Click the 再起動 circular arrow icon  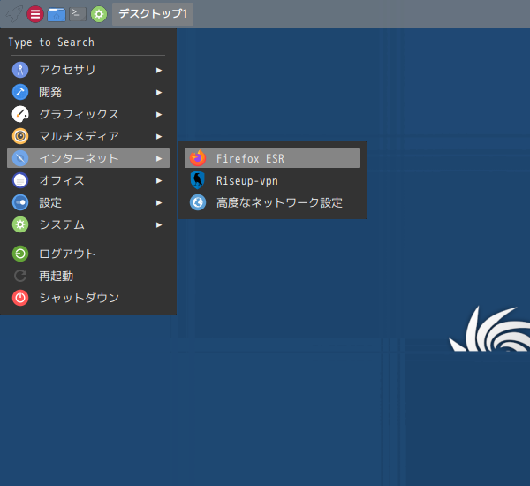pyautogui.click(x=20, y=276)
